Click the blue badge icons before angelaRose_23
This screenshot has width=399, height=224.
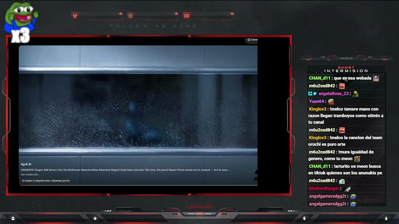pos(312,94)
